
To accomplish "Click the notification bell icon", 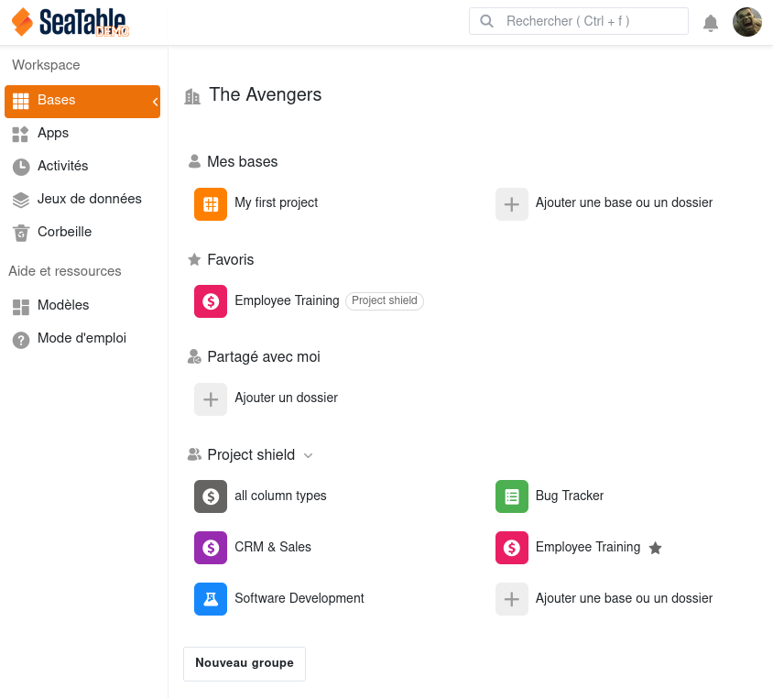I will (x=711, y=23).
